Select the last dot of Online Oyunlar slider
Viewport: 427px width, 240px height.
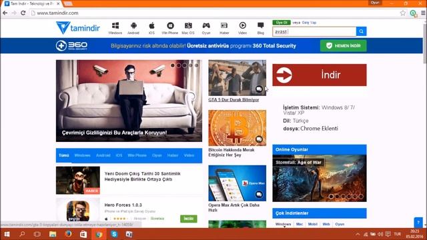point(361,196)
